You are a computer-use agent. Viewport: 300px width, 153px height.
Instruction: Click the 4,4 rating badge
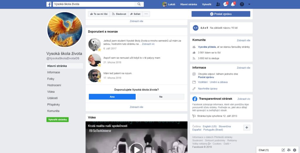pos(195,28)
